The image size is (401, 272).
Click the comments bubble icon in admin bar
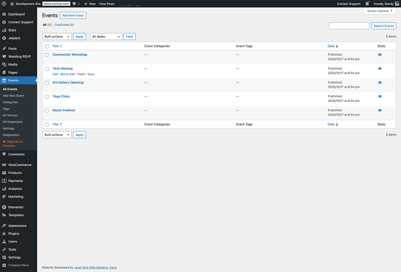point(75,4)
